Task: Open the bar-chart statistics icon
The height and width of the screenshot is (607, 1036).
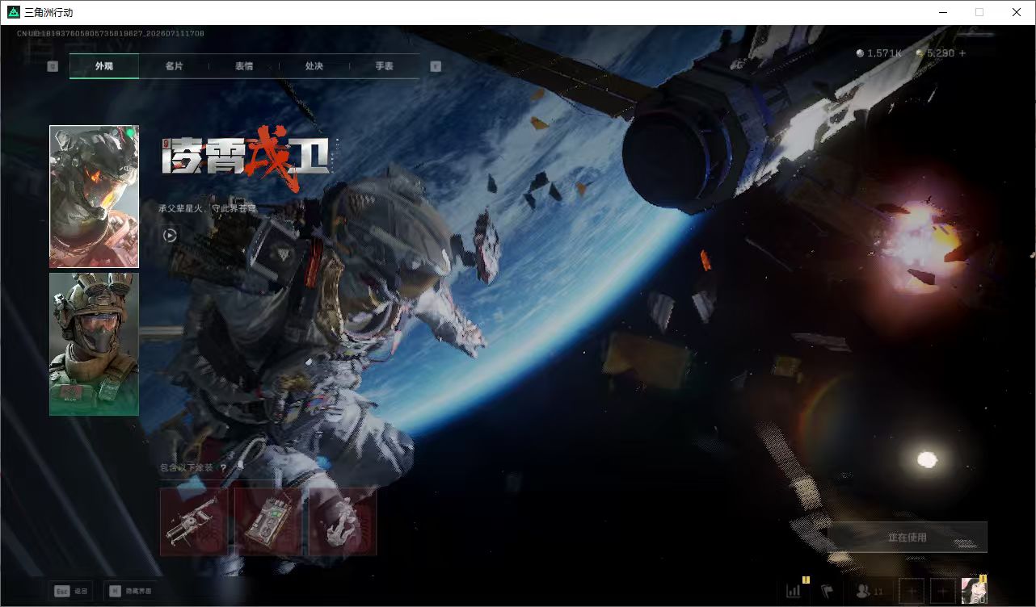Action: [794, 591]
